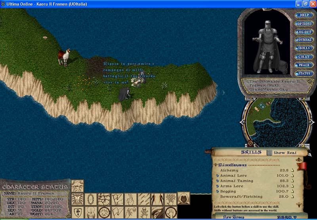Click the oval mirror spell icon
The height and width of the screenshot is (220, 317).
(91, 199)
